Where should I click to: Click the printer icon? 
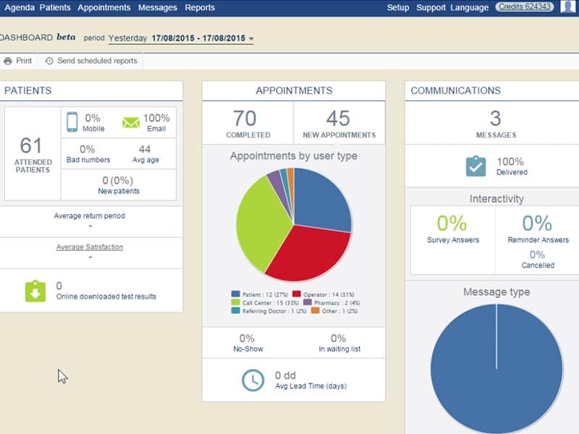[x=8, y=61]
